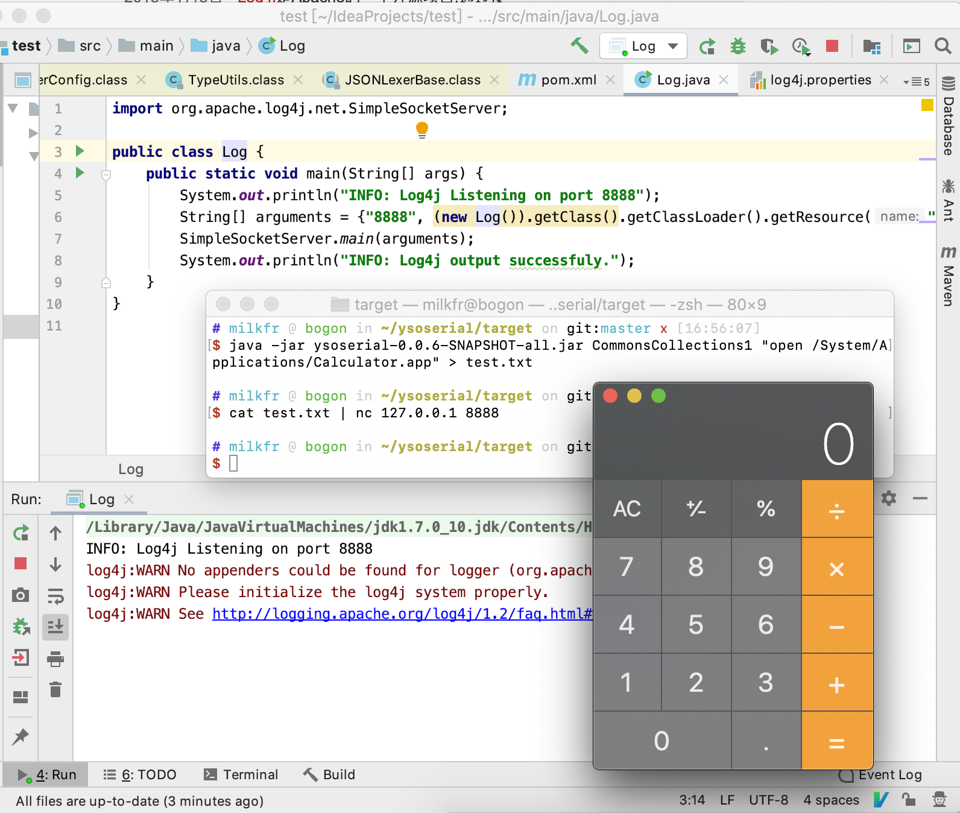
Task: Click the 'java' breadcrumb folder
Action: (216, 46)
